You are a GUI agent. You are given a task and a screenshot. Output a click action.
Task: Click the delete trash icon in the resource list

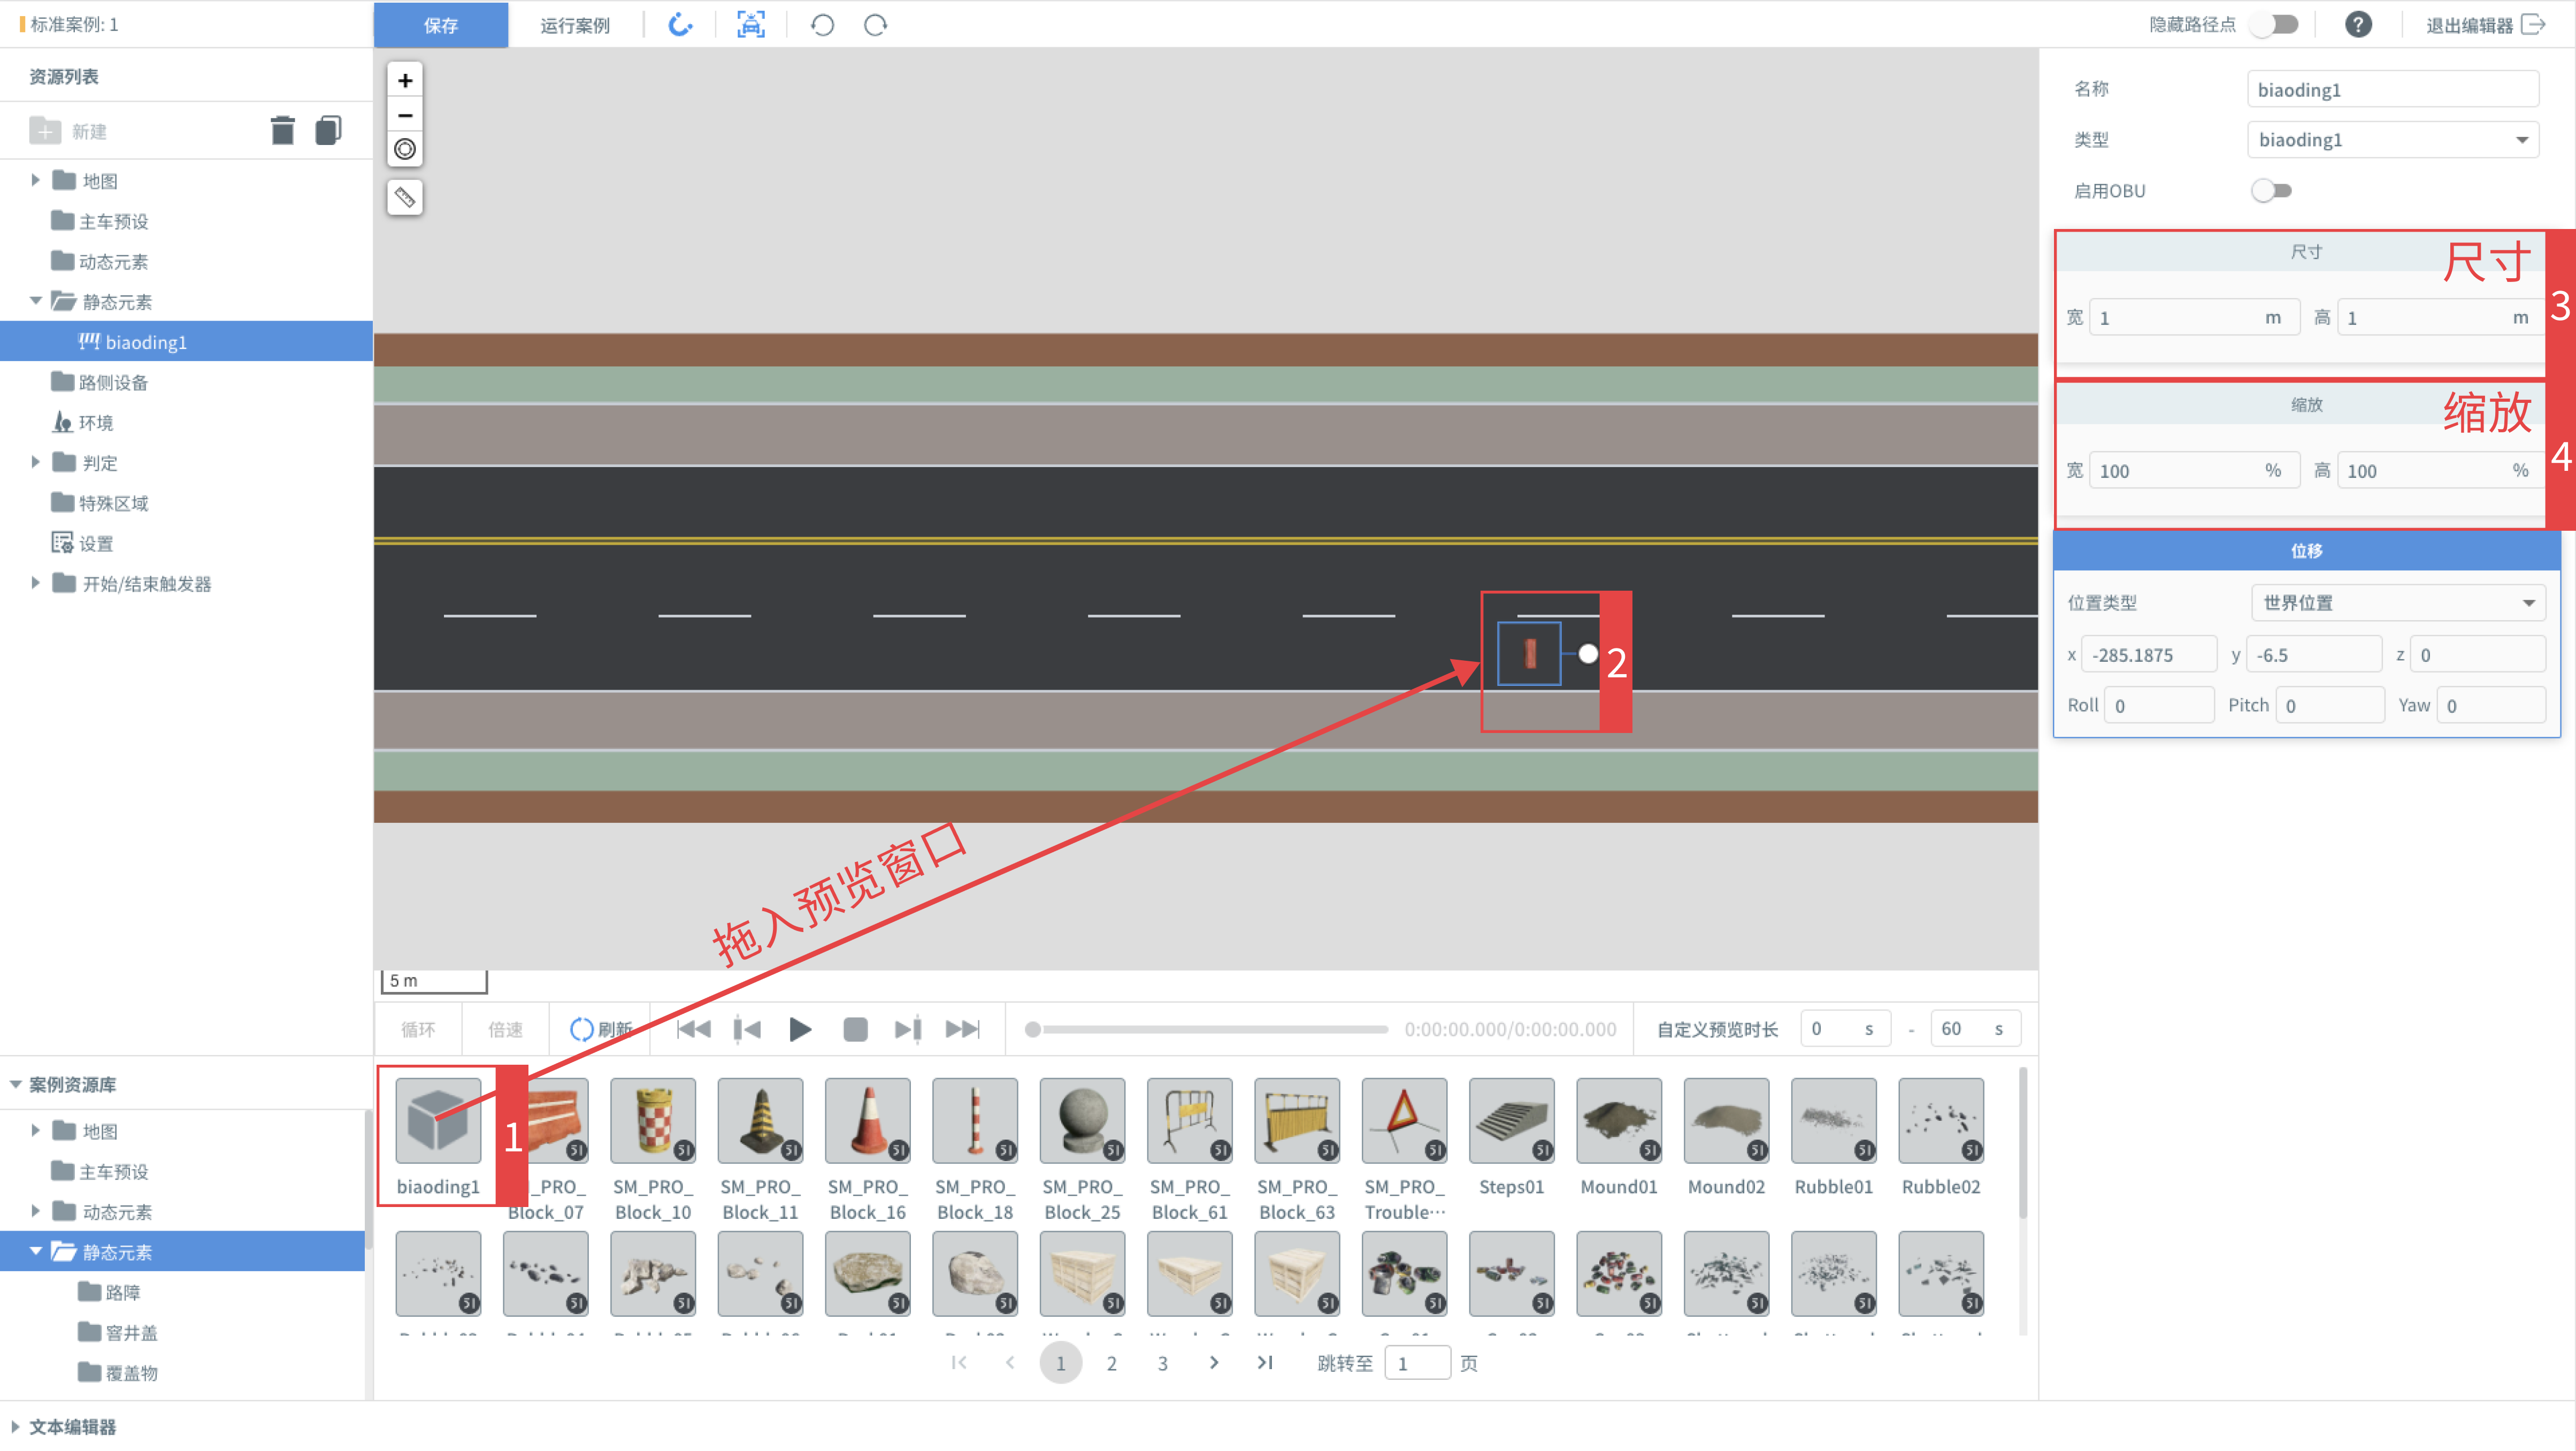pyautogui.click(x=283, y=131)
